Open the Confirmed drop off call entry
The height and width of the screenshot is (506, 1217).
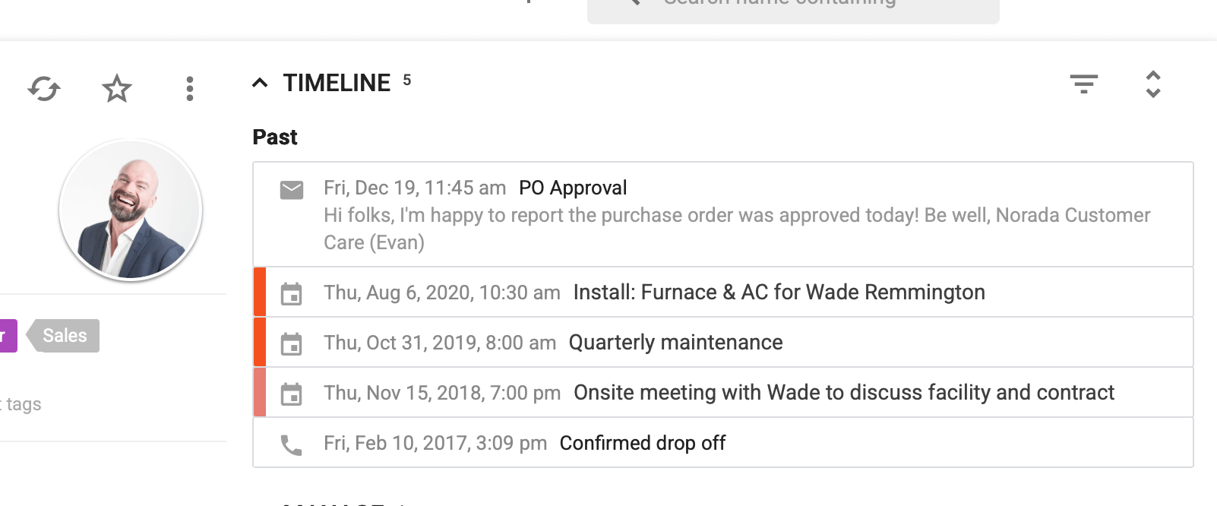tap(642, 443)
